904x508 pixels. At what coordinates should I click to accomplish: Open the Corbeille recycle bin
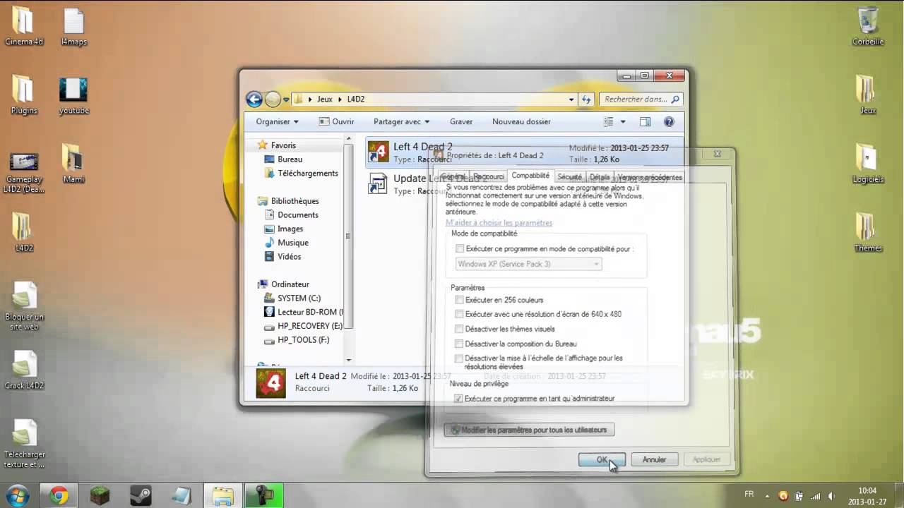867,25
